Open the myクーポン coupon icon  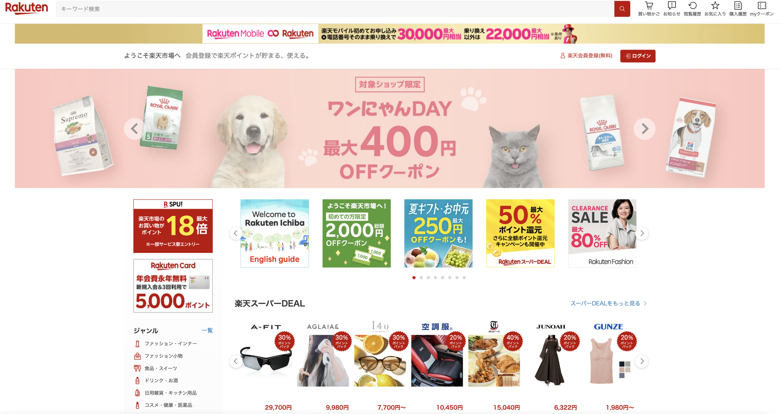pos(761,9)
